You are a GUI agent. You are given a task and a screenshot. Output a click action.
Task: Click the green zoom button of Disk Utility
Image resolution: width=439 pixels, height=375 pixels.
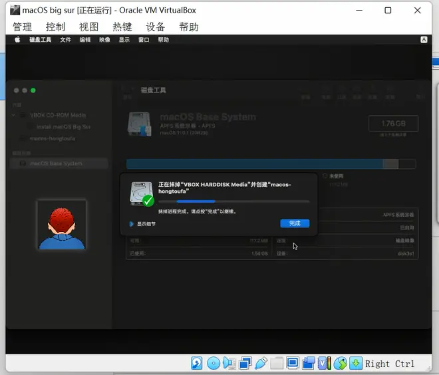coord(33,90)
